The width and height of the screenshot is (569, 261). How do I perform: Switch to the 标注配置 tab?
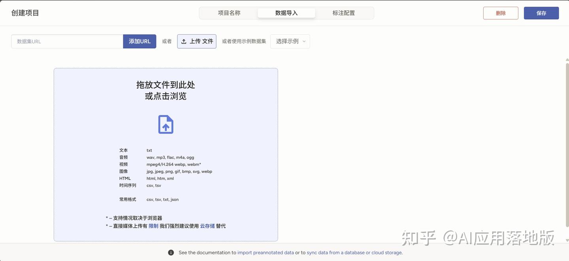(x=344, y=13)
